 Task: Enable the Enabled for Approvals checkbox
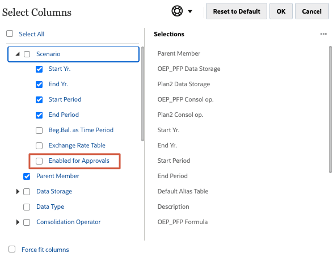[39, 161]
